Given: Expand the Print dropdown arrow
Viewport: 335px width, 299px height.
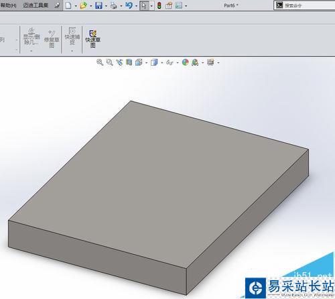Looking at the screenshot, I should pyautogui.click(x=121, y=6).
